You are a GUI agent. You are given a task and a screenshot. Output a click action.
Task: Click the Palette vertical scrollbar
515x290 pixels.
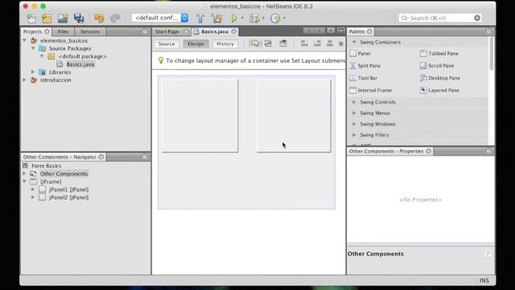coord(492,54)
